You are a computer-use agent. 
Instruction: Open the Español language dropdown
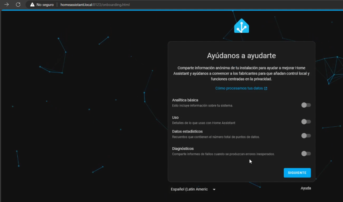[193, 189]
